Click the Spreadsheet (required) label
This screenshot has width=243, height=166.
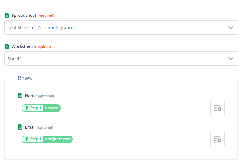tap(33, 15)
